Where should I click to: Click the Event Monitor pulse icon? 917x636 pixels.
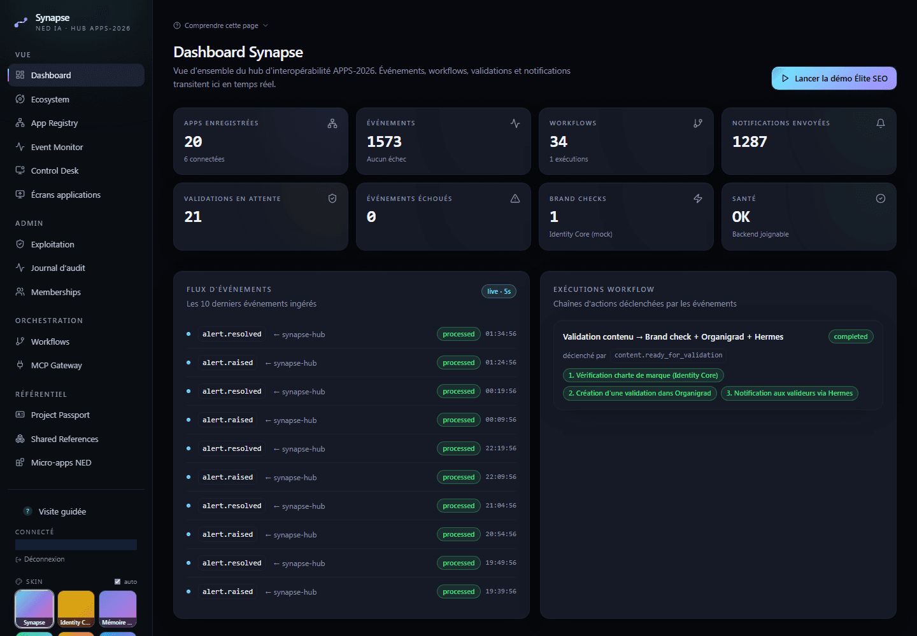point(20,147)
